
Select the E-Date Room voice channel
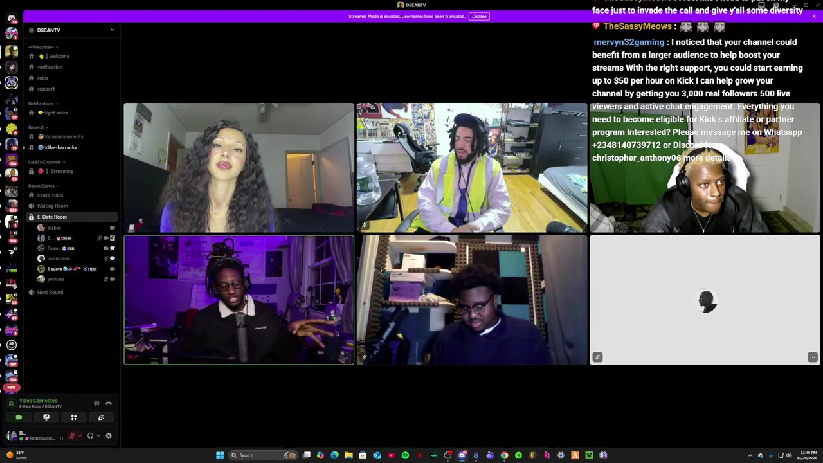pos(71,217)
